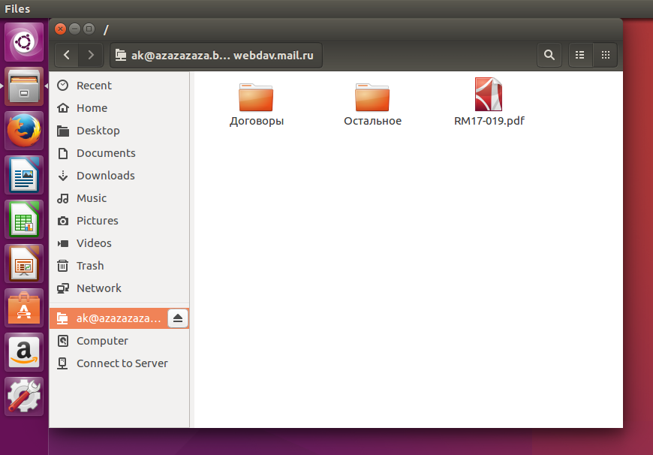
Task: Go forward with the right arrow
Action: point(91,55)
